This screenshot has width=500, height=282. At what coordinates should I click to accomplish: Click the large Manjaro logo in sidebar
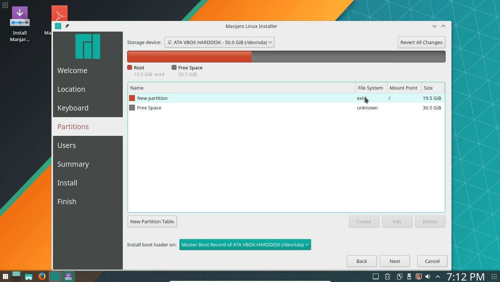88,46
